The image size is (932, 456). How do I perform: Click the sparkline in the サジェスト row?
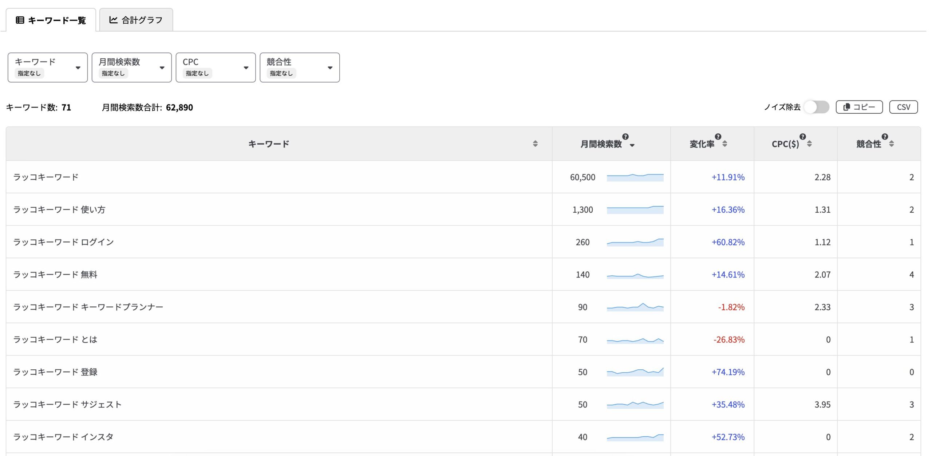(x=635, y=405)
